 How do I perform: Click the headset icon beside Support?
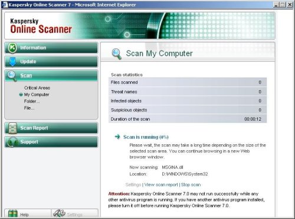(x=12, y=142)
